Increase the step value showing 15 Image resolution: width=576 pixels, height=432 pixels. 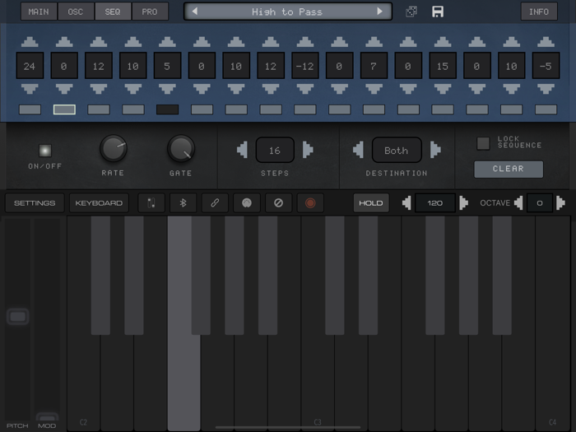click(x=443, y=42)
